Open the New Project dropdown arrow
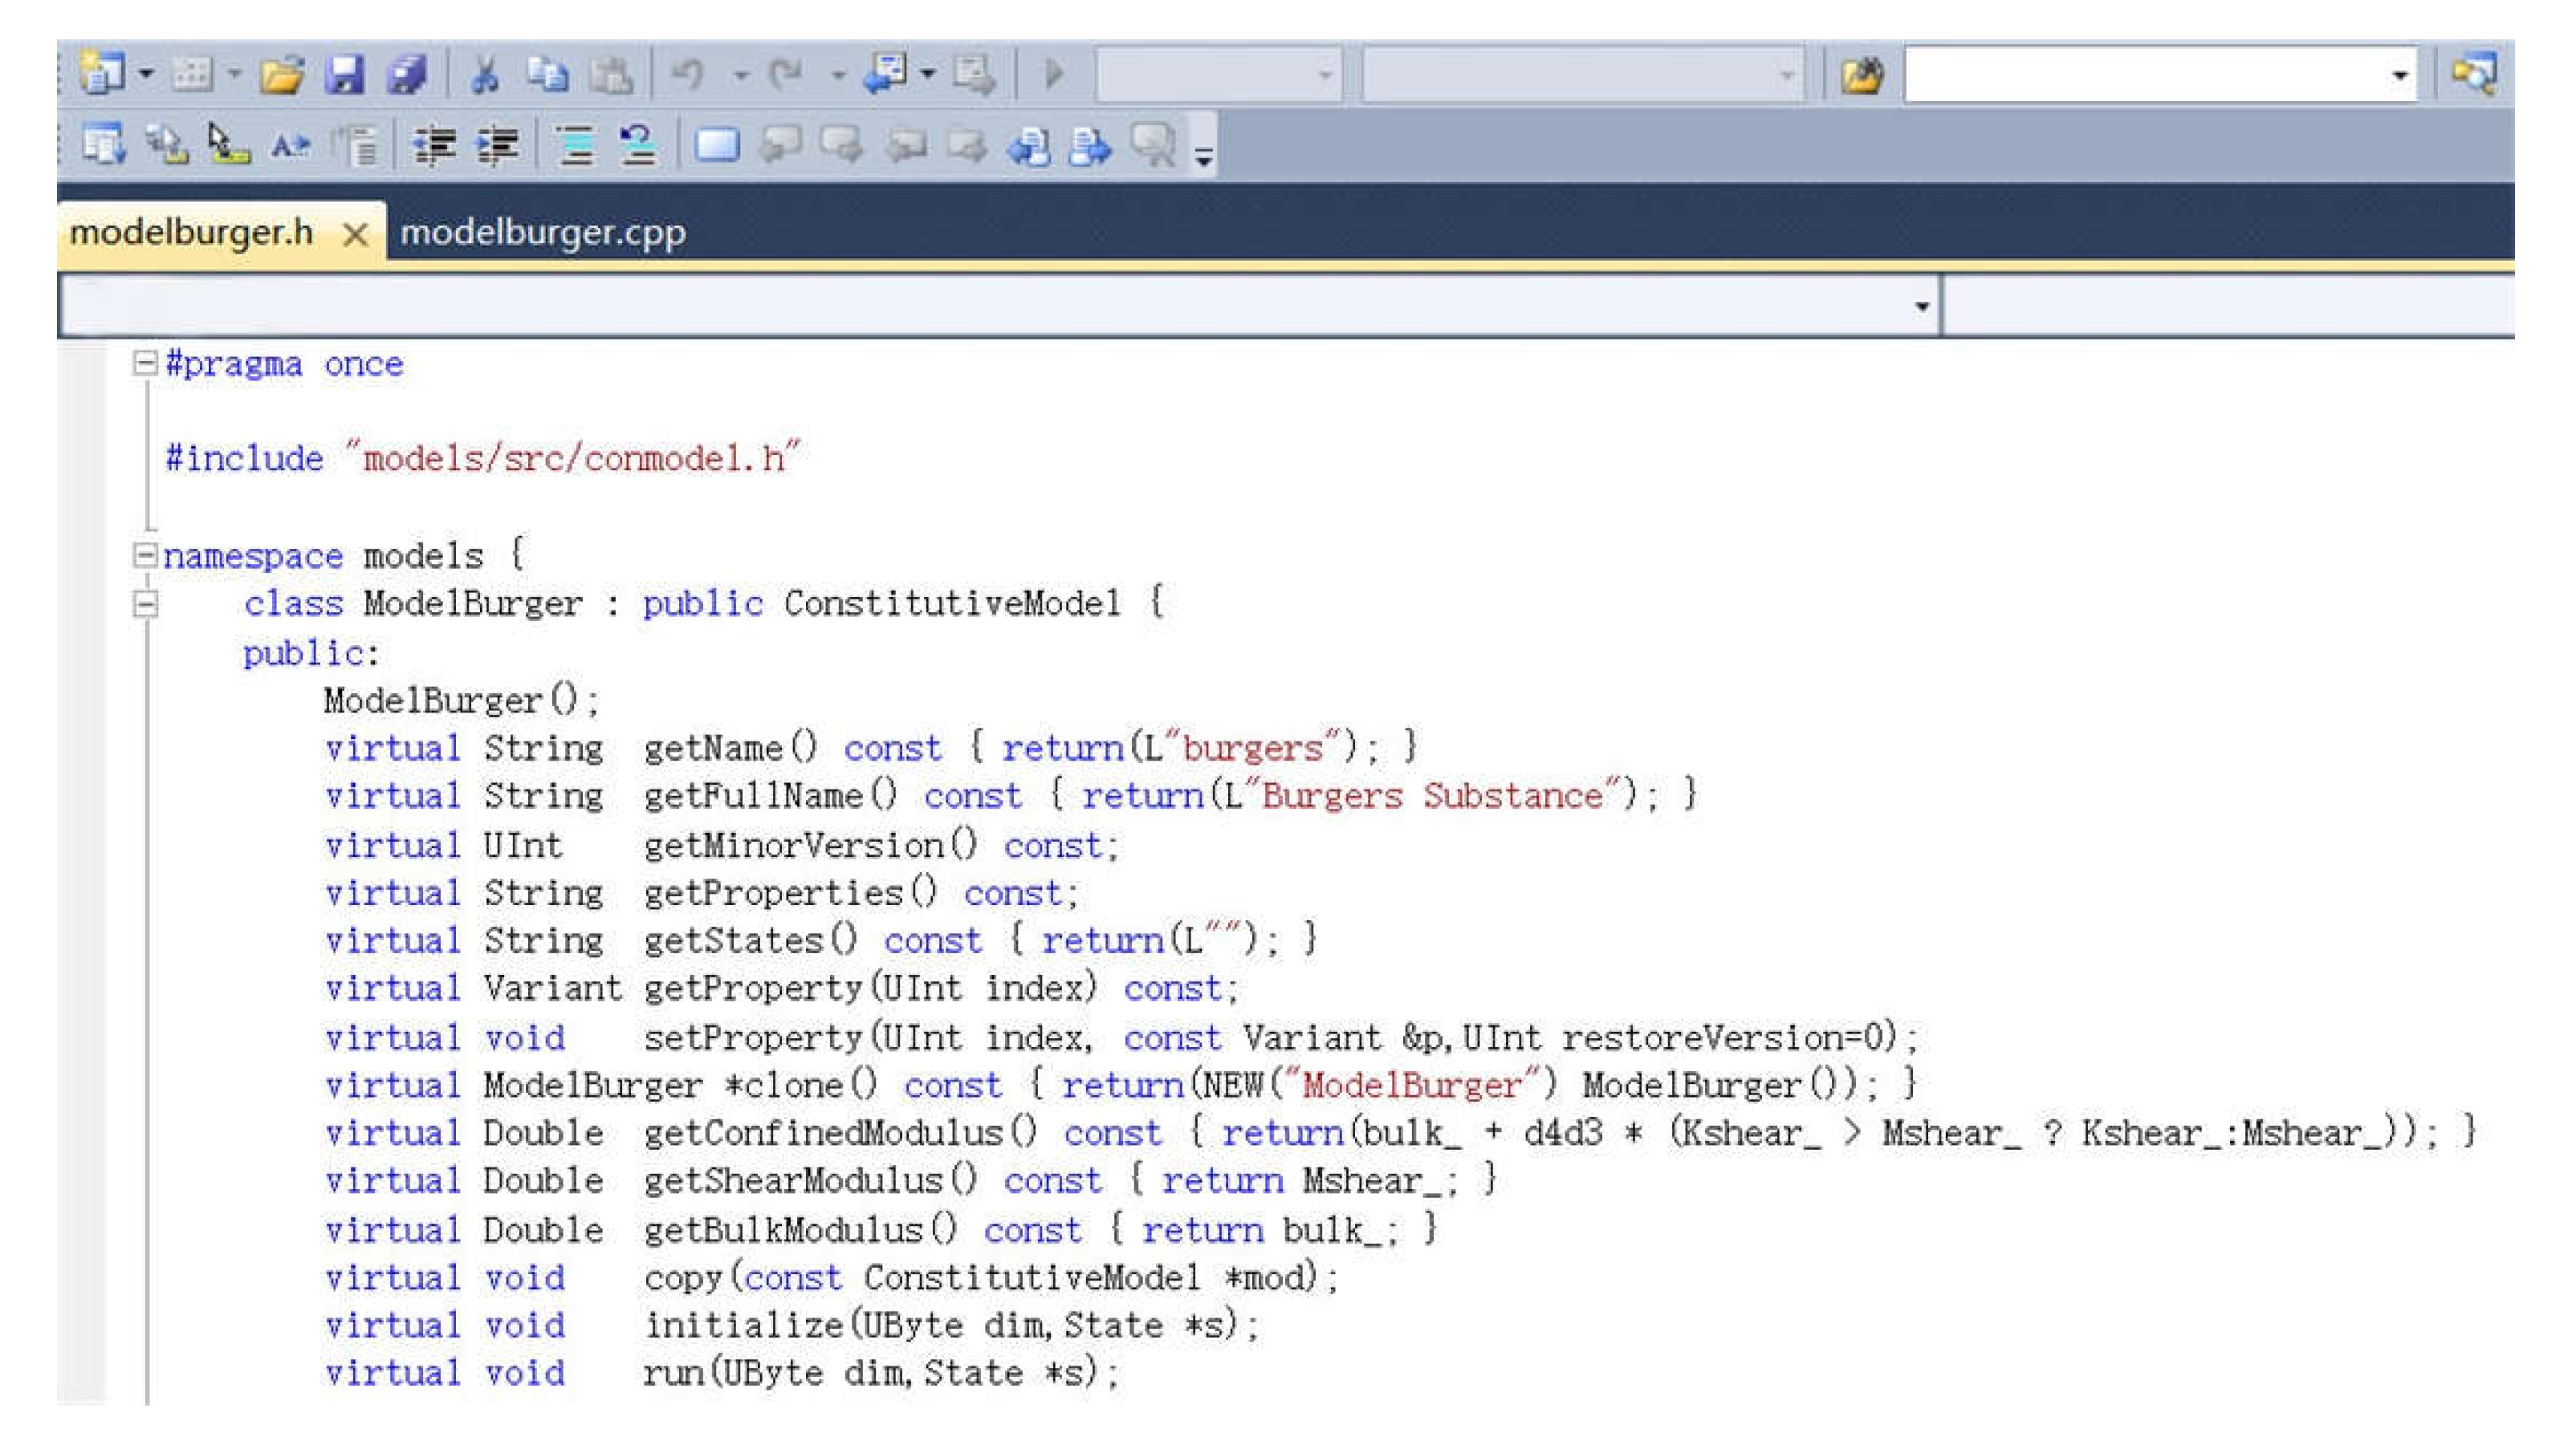The height and width of the screenshot is (1429, 2576). (x=147, y=75)
